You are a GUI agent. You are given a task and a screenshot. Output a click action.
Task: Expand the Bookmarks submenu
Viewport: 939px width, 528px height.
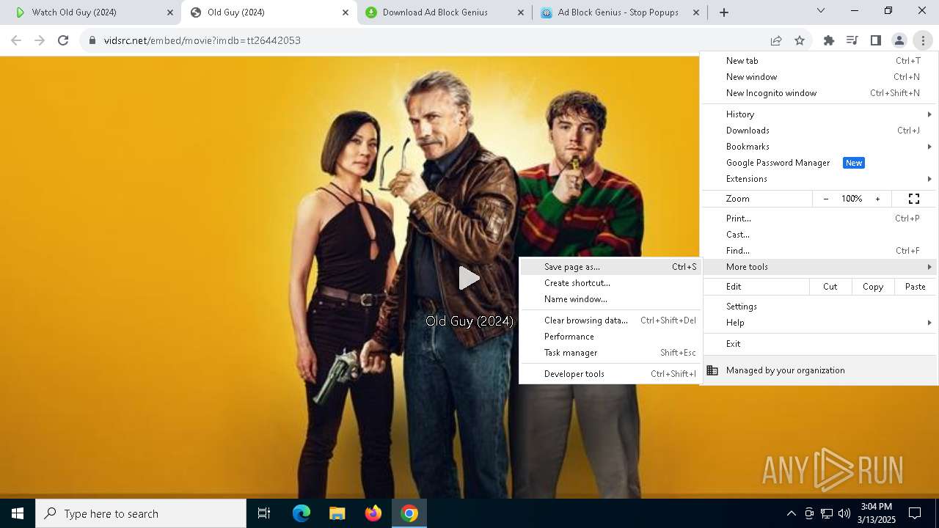tap(820, 147)
